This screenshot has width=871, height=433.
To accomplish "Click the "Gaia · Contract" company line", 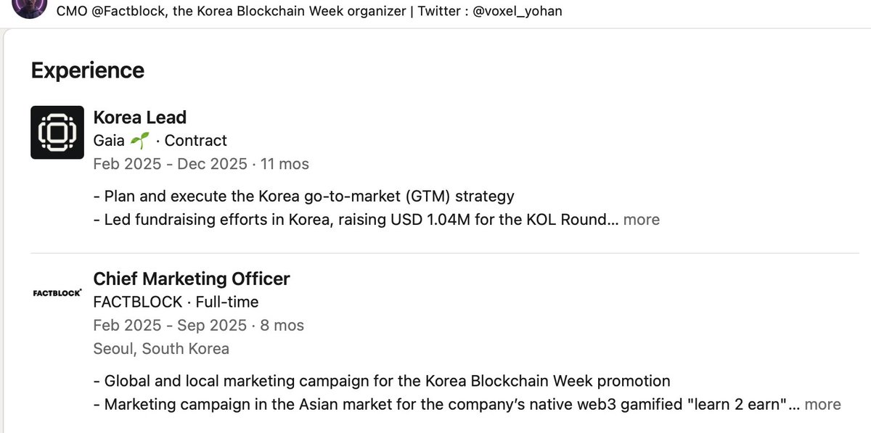I will tap(160, 141).
